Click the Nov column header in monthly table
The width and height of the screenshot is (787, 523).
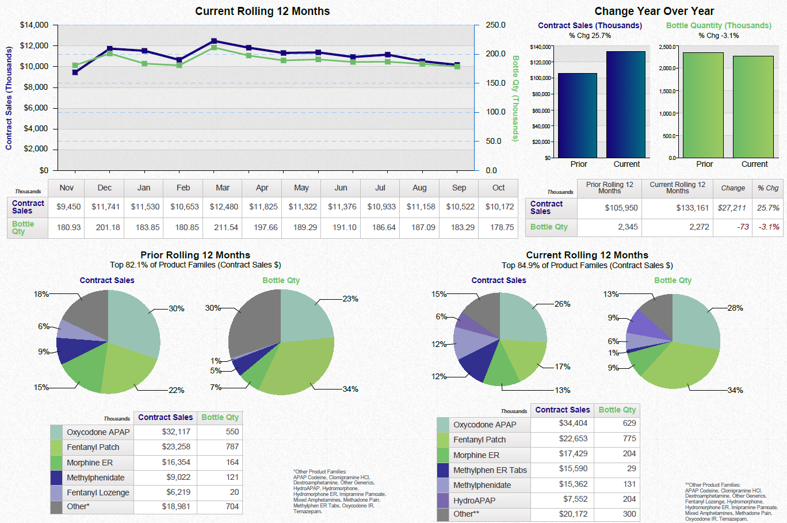click(66, 188)
